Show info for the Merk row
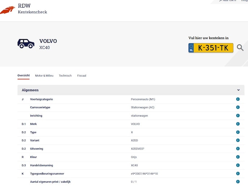The height and width of the screenshot is (186, 248). click(x=238, y=124)
